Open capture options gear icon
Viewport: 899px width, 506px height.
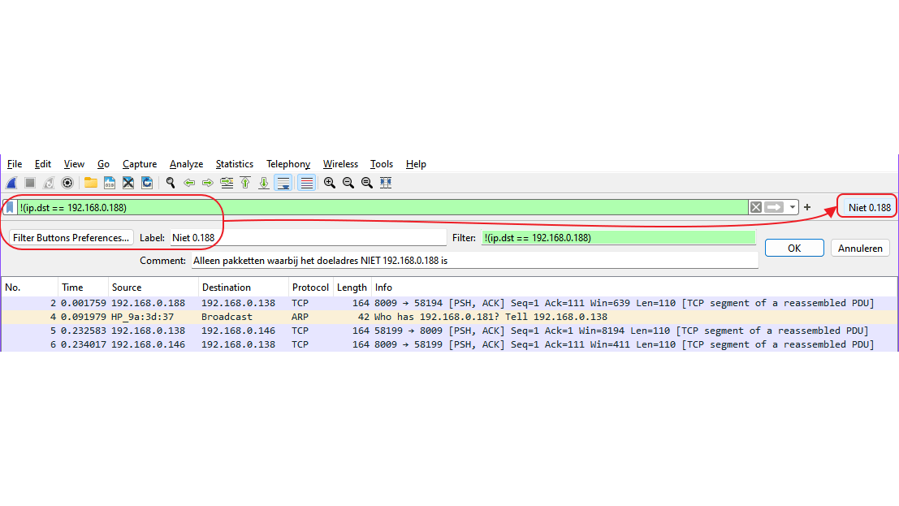coord(67,183)
